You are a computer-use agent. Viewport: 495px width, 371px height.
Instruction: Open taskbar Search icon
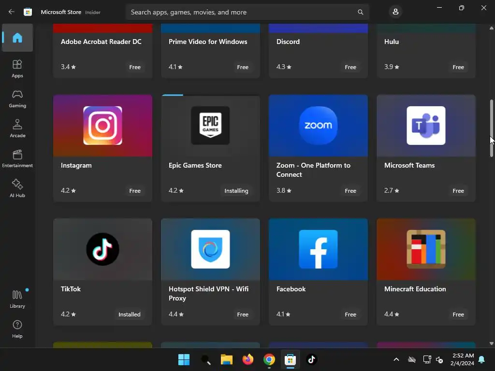point(205,359)
